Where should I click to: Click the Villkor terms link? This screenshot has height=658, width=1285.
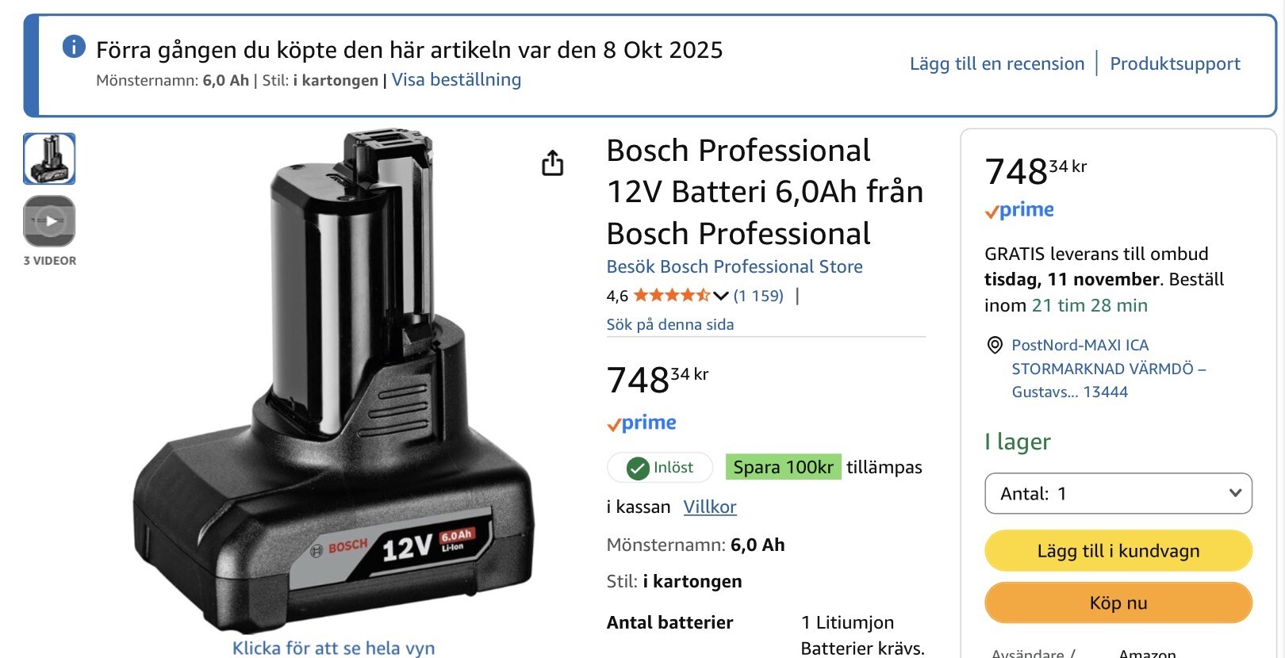click(710, 507)
